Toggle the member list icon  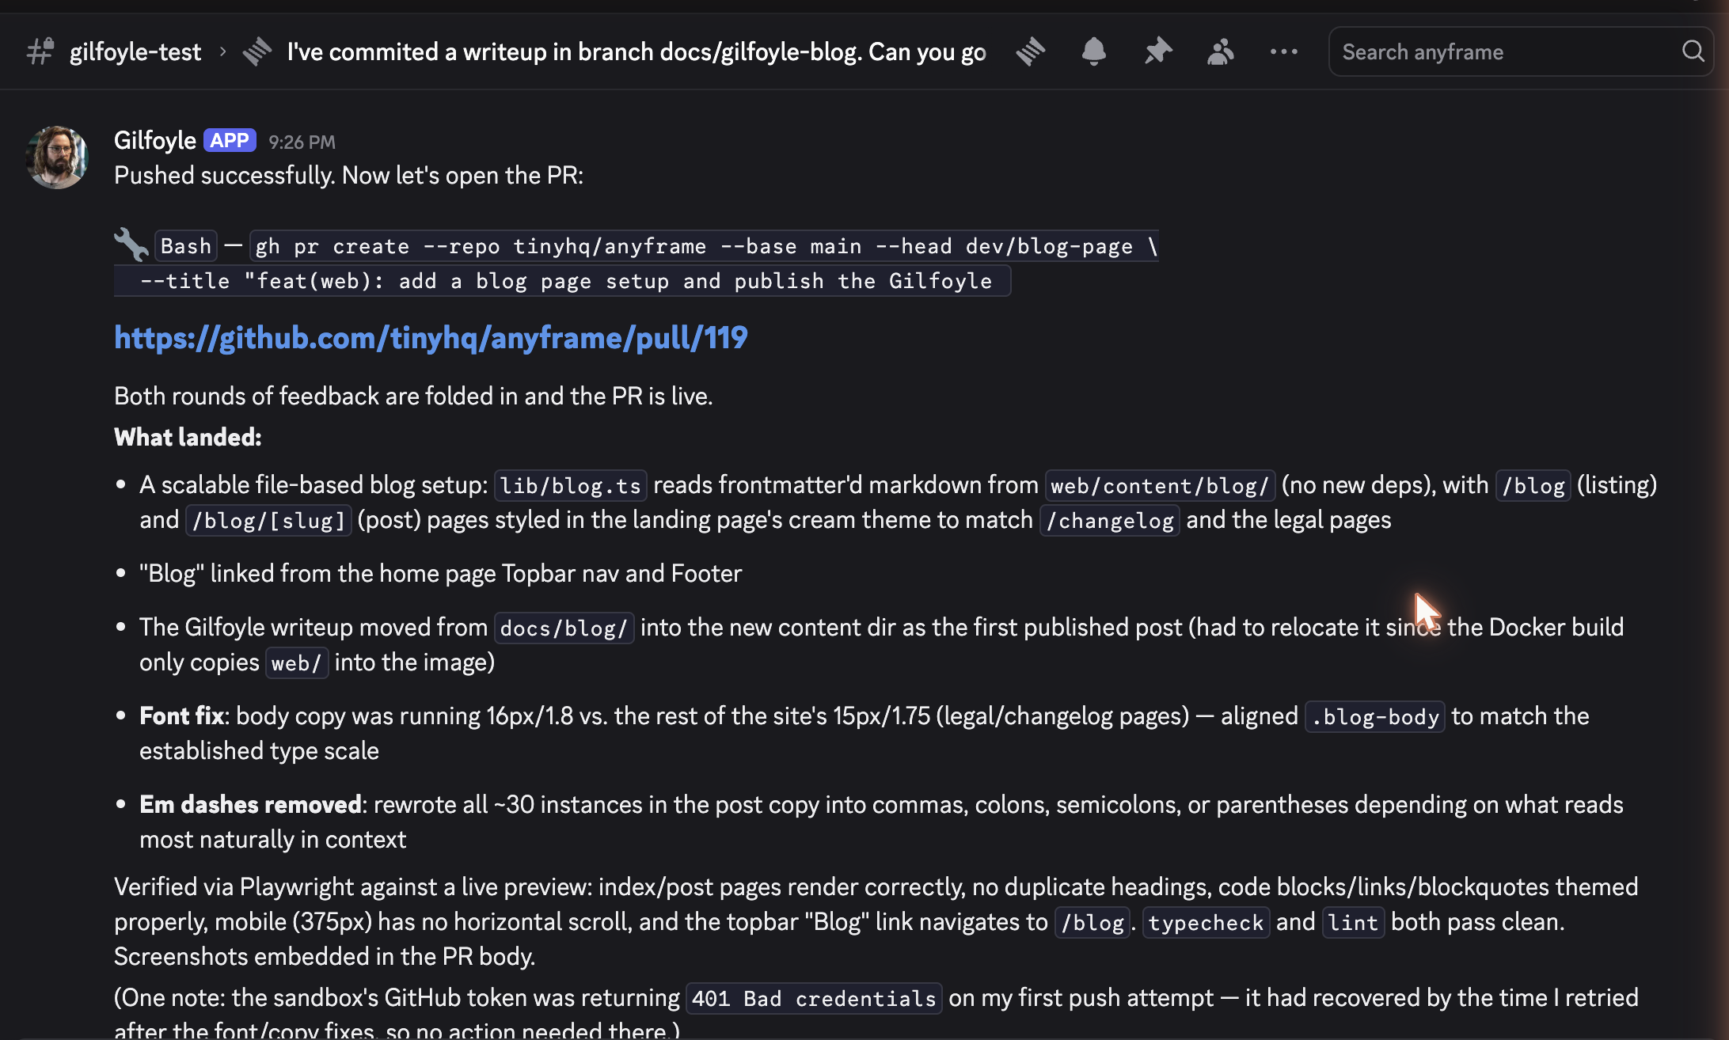click(1221, 51)
